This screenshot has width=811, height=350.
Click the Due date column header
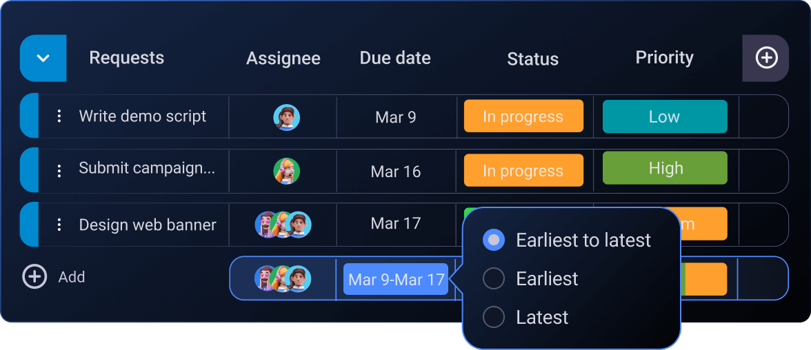pos(395,58)
